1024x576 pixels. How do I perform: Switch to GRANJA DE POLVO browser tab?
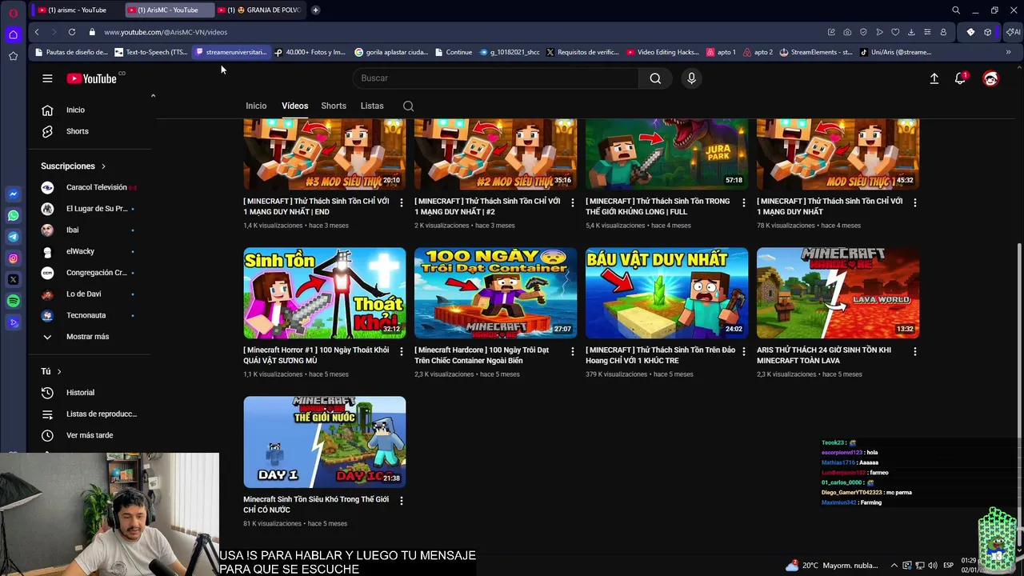point(259,10)
